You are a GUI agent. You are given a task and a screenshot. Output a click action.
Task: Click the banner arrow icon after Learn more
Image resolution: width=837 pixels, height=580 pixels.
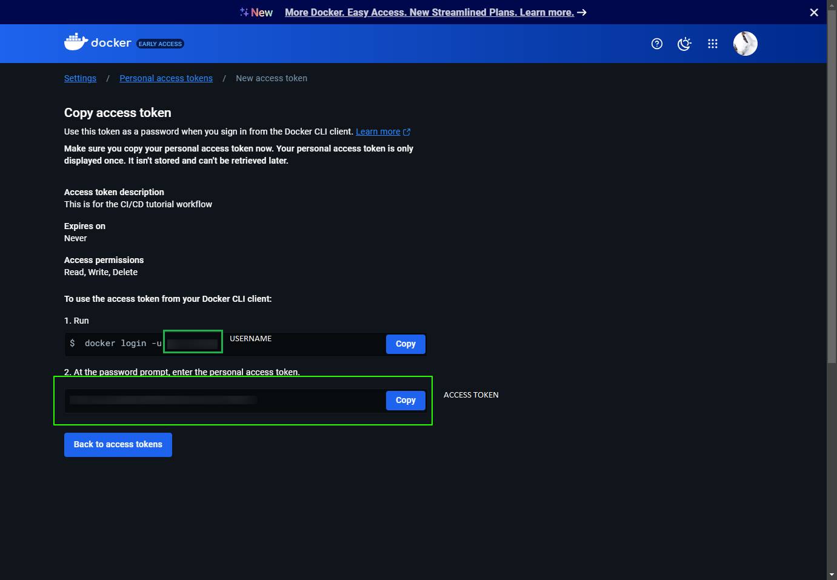point(582,12)
